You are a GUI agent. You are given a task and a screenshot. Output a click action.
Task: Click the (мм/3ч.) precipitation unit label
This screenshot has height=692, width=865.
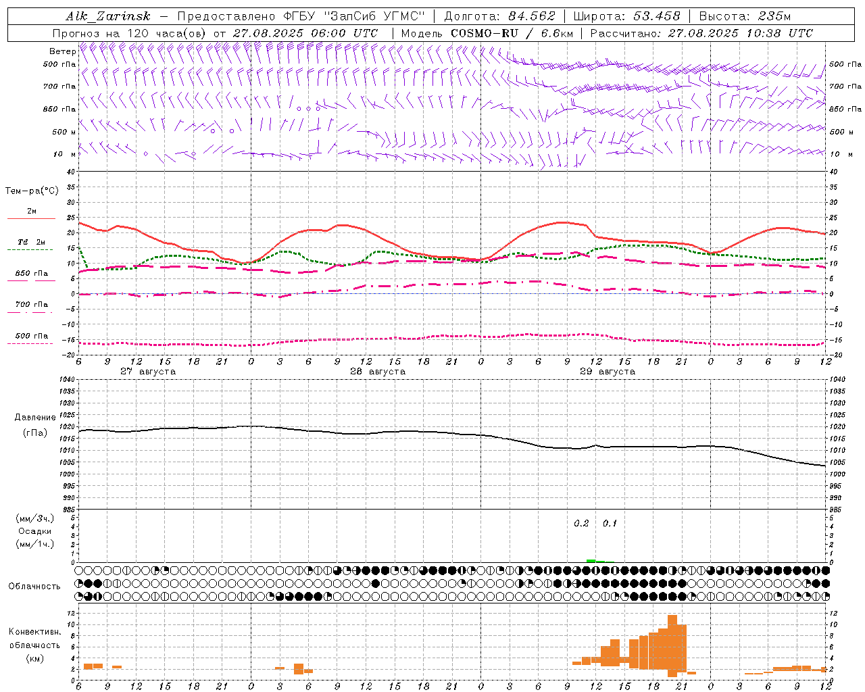pos(35,519)
